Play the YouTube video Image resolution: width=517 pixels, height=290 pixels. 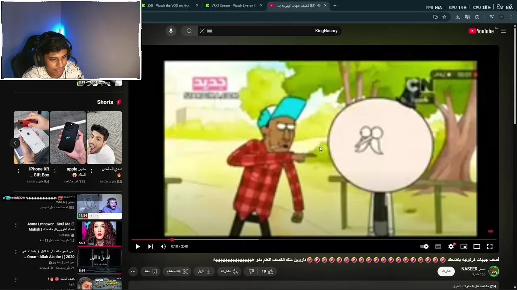click(x=137, y=246)
